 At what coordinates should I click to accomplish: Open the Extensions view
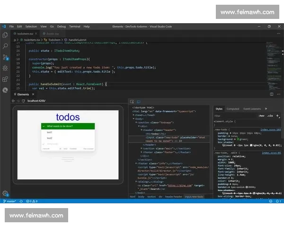coord(5,79)
